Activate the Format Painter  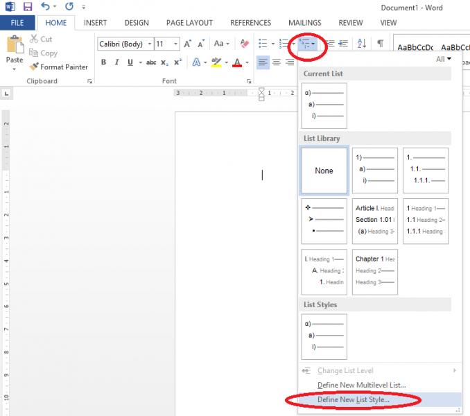(59, 67)
